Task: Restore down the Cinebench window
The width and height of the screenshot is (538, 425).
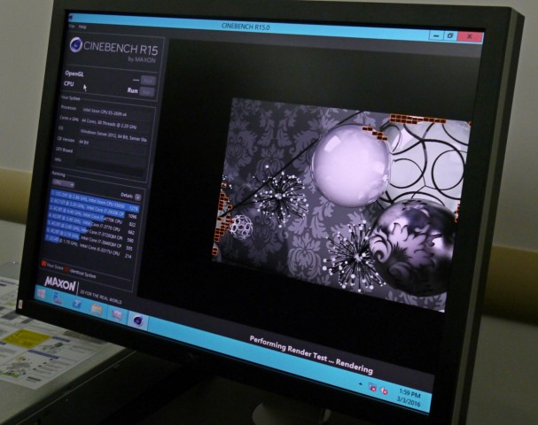Action: click(450, 35)
